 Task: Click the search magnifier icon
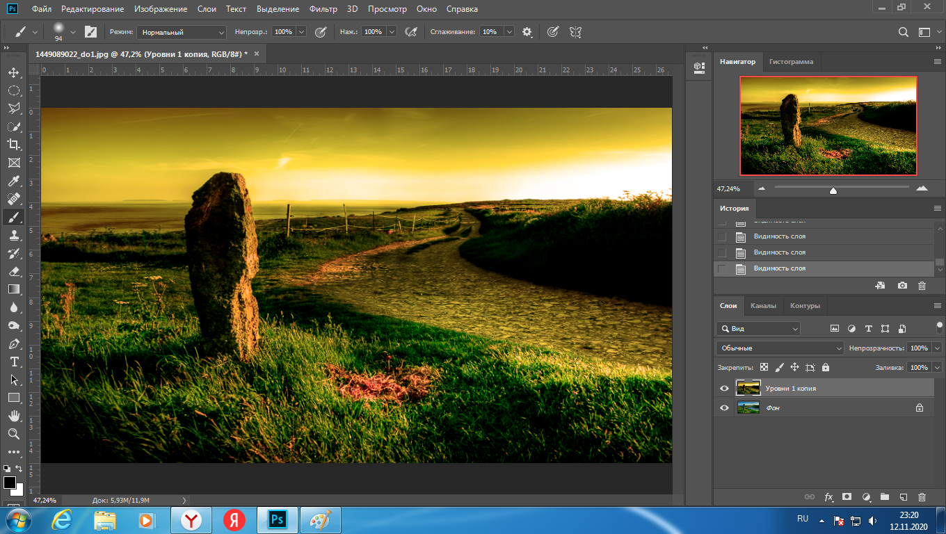pyautogui.click(x=903, y=31)
